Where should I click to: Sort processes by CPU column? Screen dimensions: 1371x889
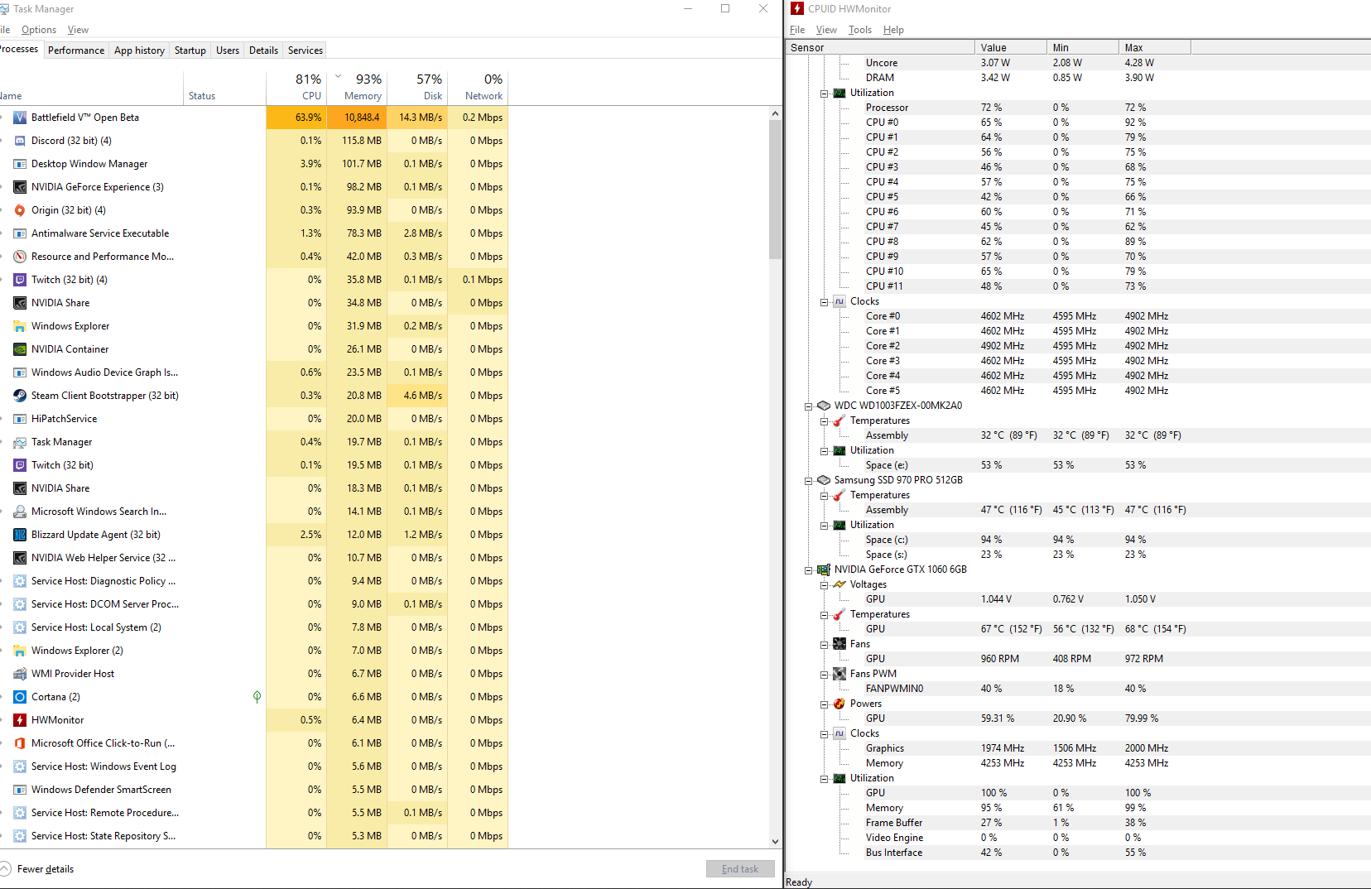click(x=296, y=87)
